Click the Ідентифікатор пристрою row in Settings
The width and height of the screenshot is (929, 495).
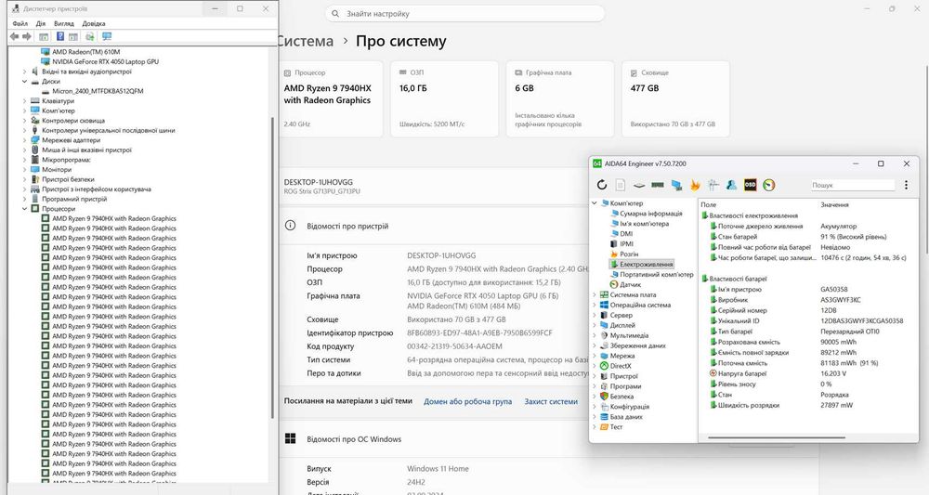[x=429, y=332]
